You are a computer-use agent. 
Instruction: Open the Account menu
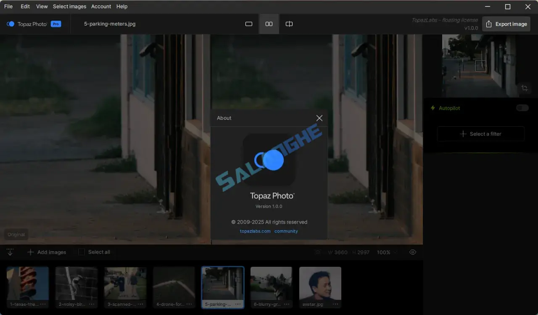coord(101,6)
